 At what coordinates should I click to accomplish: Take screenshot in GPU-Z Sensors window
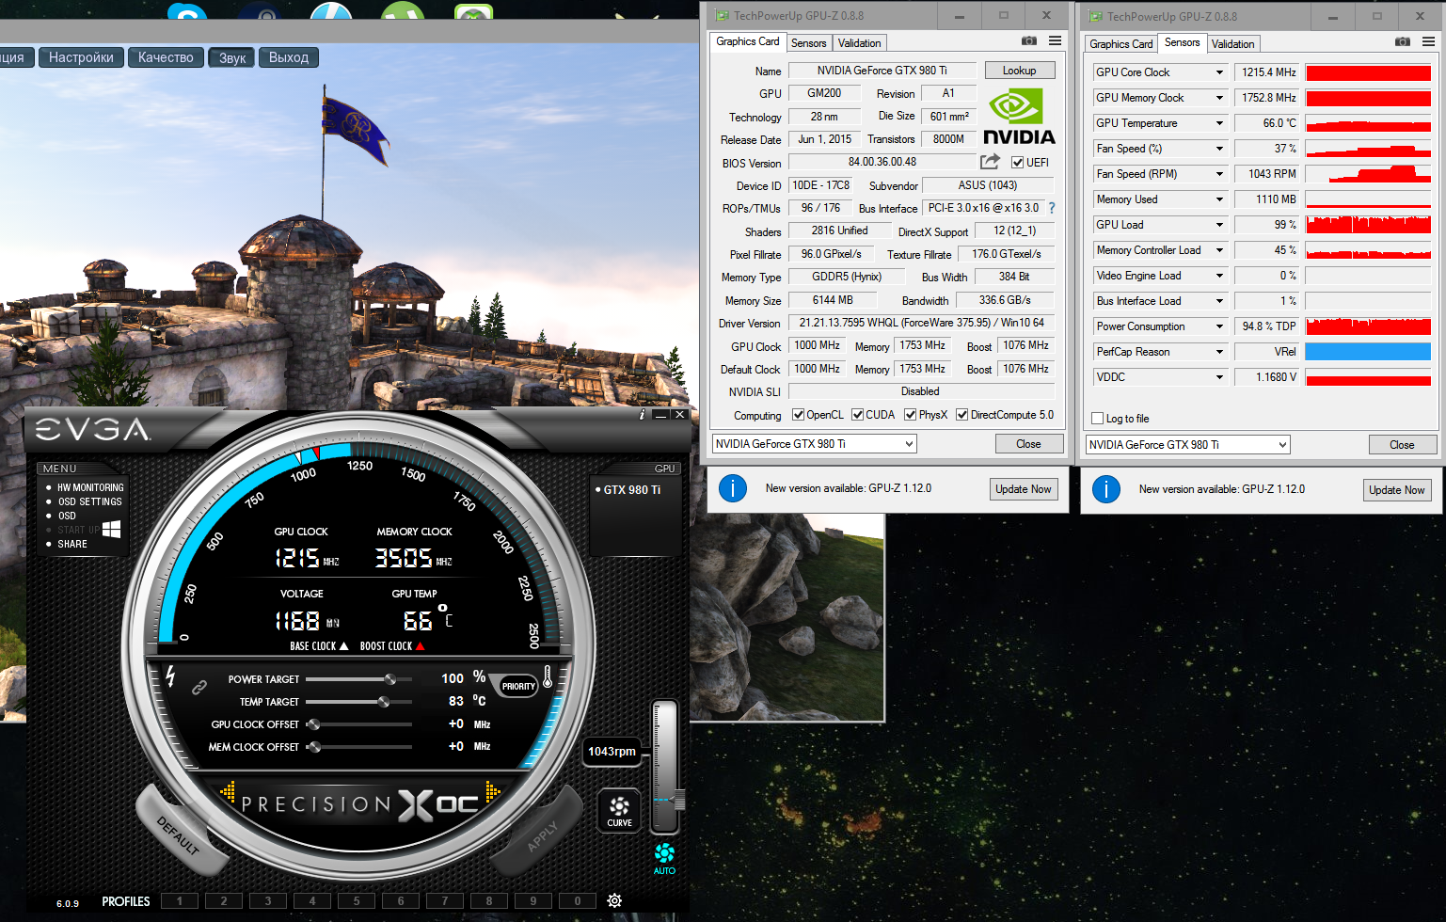1403,42
